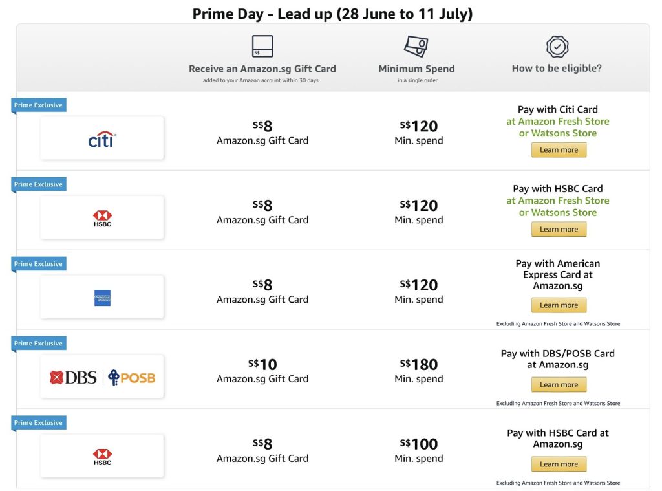Click the American Express logo card

coord(102,298)
